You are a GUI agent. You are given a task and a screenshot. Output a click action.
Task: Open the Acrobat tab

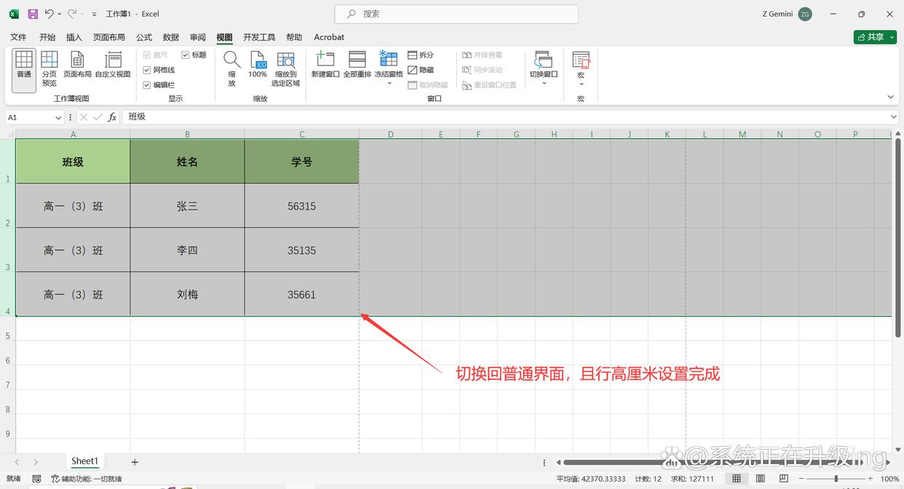[329, 37]
